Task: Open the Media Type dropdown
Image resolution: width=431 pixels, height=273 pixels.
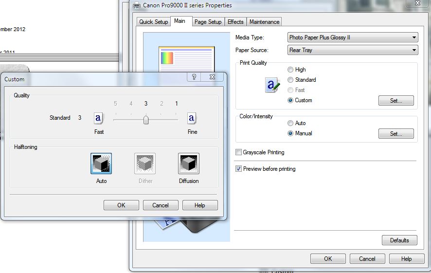Action: point(353,37)
